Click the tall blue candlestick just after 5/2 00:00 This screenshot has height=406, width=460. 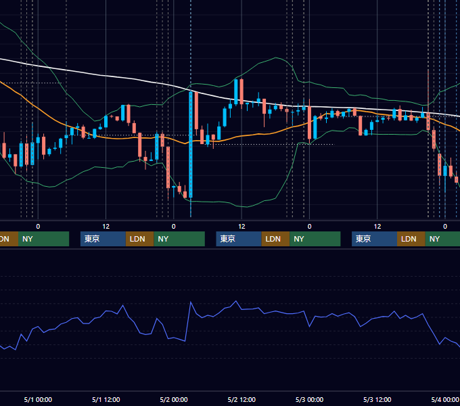click(191, 145)
